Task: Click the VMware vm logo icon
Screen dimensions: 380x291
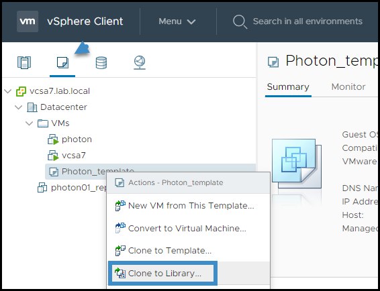Action: pyautogui.click(x=28, y=21)
